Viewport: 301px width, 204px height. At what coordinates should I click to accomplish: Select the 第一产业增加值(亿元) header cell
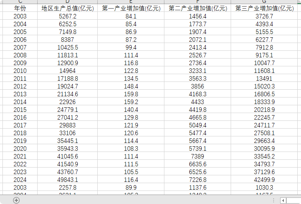[131, 8]
